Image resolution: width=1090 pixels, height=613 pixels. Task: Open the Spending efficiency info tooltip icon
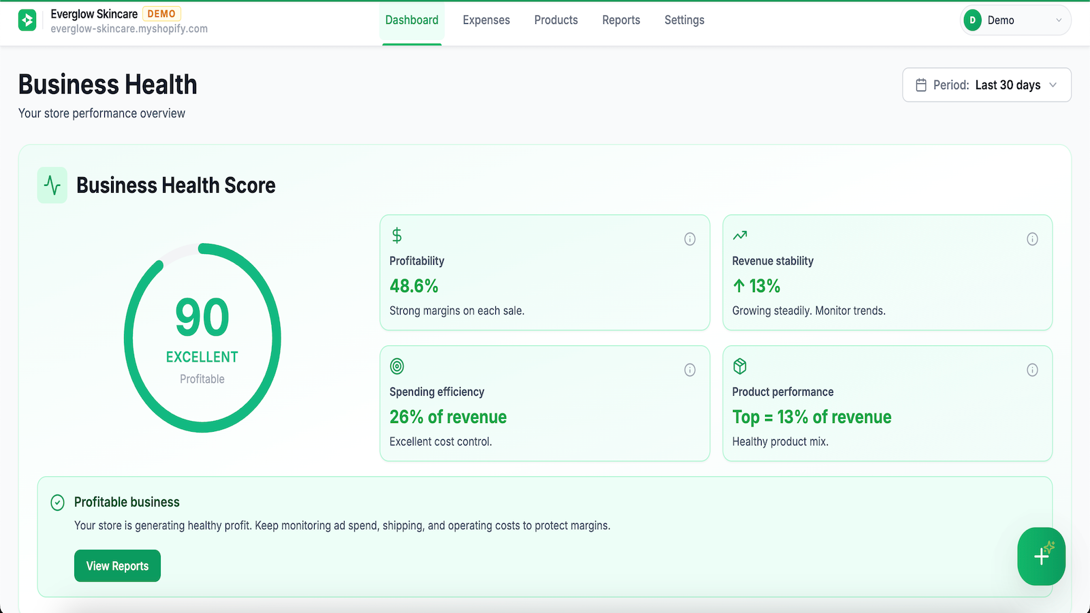point(690,370)
